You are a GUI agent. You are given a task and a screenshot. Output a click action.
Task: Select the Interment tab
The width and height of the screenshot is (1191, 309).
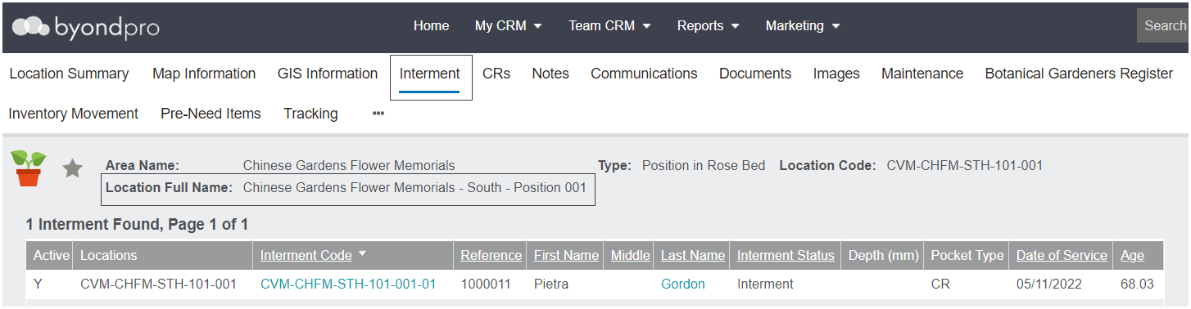coord(430,74)
